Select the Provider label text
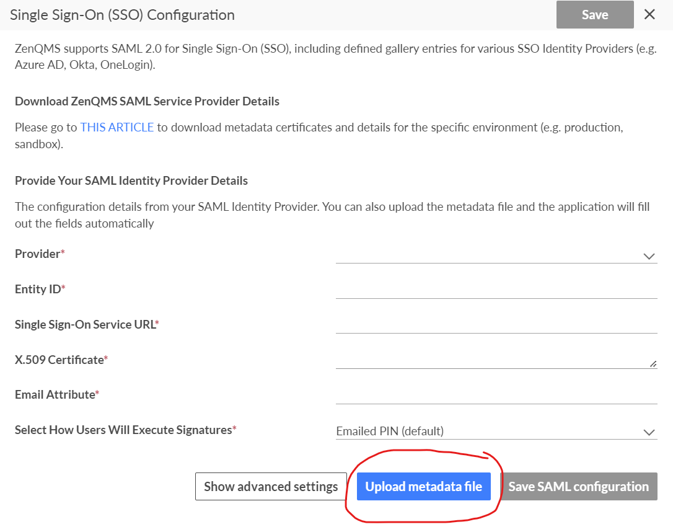The width and height of the screenshot is (673, 532). pyautogui.click(x=37, y=254)
